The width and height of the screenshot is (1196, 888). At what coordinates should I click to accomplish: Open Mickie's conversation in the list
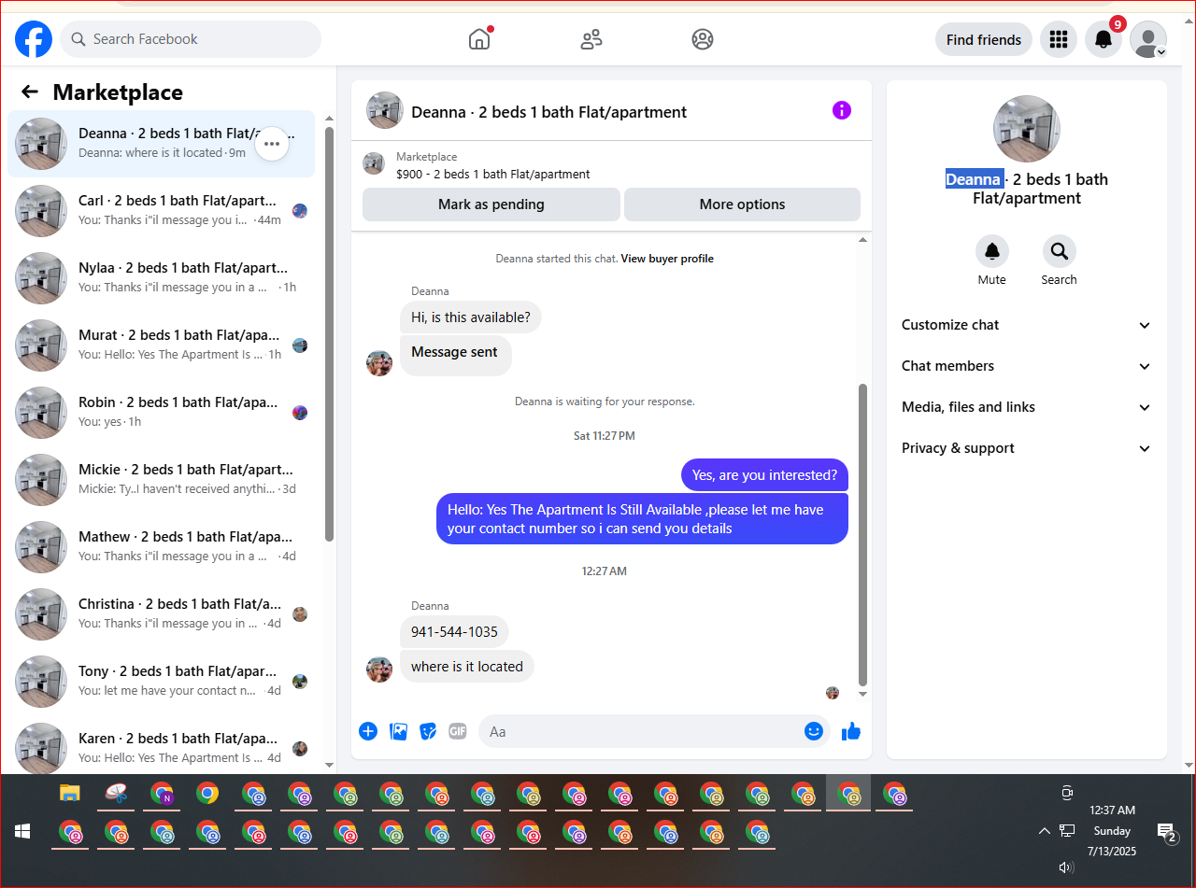(x=161, y=479)
